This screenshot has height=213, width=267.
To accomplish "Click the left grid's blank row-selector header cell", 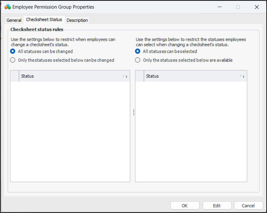I will tap(15, 76).
